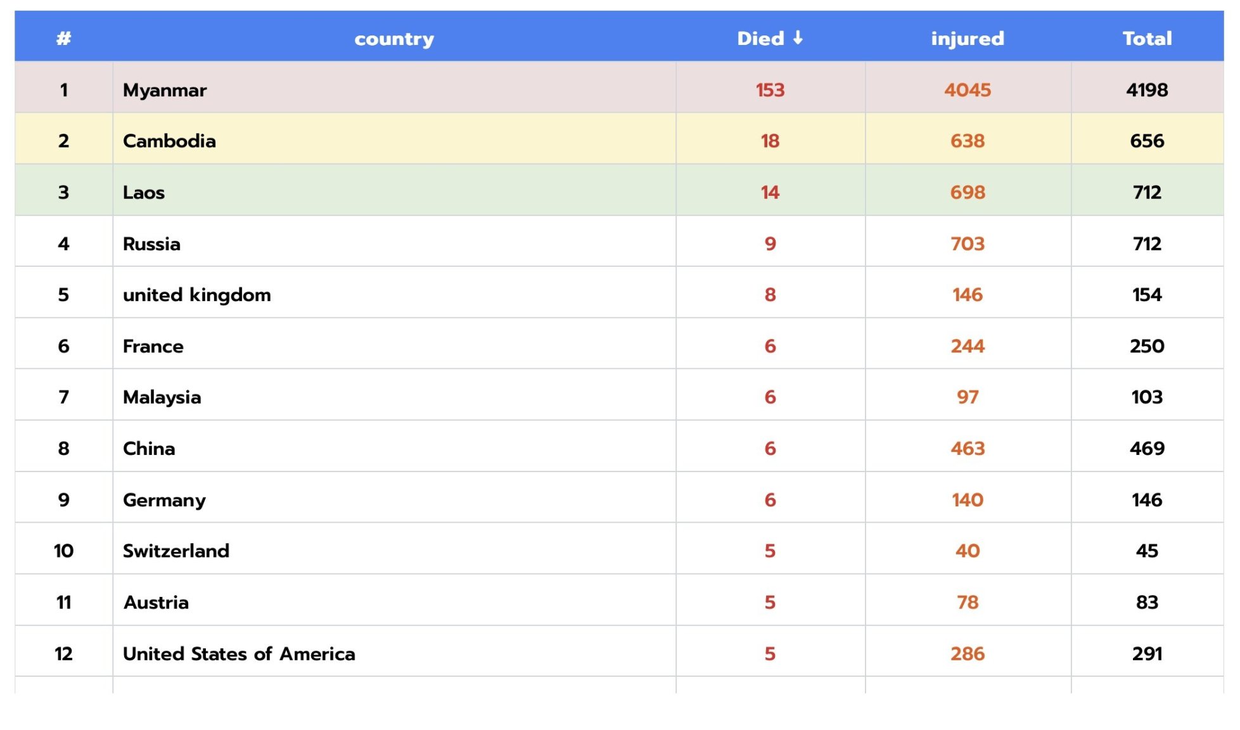Viewport: 1240px width, 730px height.
Task: Select the Malaysia country cell
Action: 394,395
